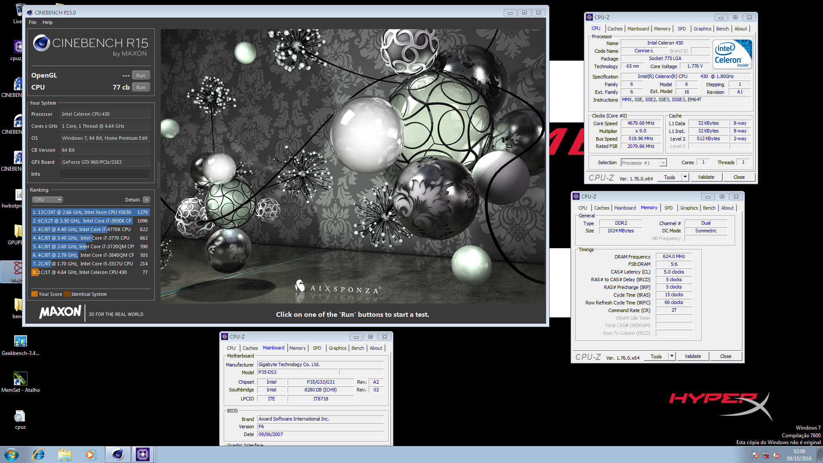The width and height of the screenshot is (823, 463).
Task: Switch to CPU tab in Mainboard CPU-Z window
Action: [x=231, y=348]
